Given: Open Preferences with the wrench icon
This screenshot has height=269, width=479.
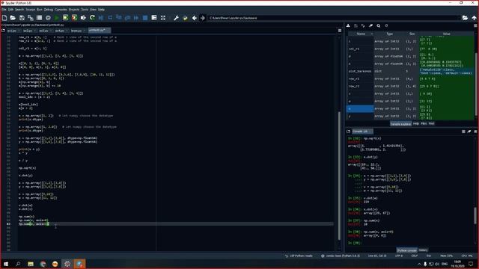Looking at the screenshot, I should click(x=177, y=18).
